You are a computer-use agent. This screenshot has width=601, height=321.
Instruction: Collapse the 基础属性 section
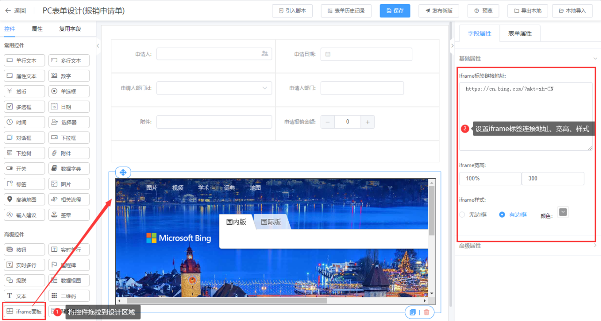coord(595,58)
